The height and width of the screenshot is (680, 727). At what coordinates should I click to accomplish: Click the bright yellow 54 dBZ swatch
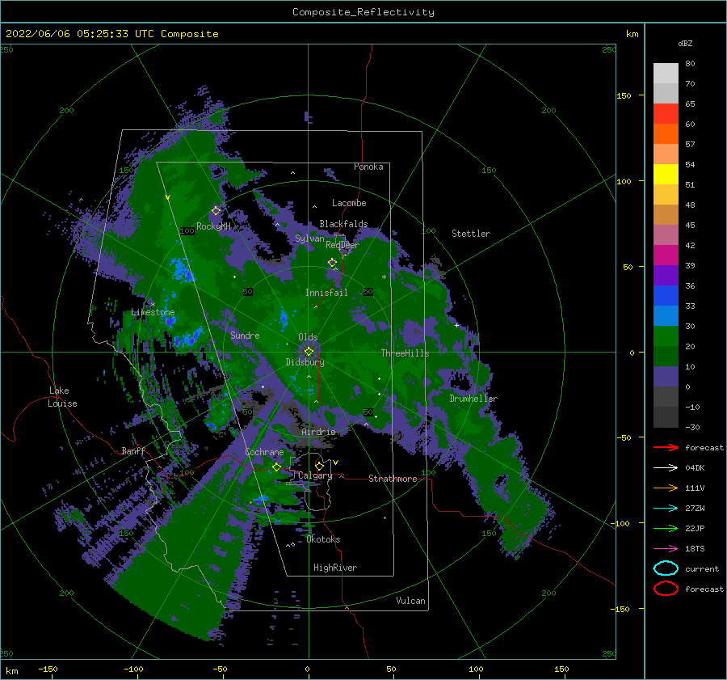666,174
